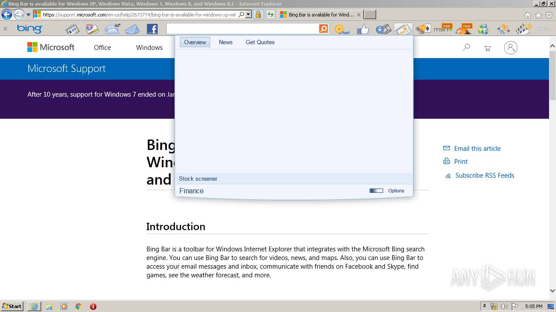
Task: Open the Windows Start menu
Action: pyautogui.click(x=12, y=306)
